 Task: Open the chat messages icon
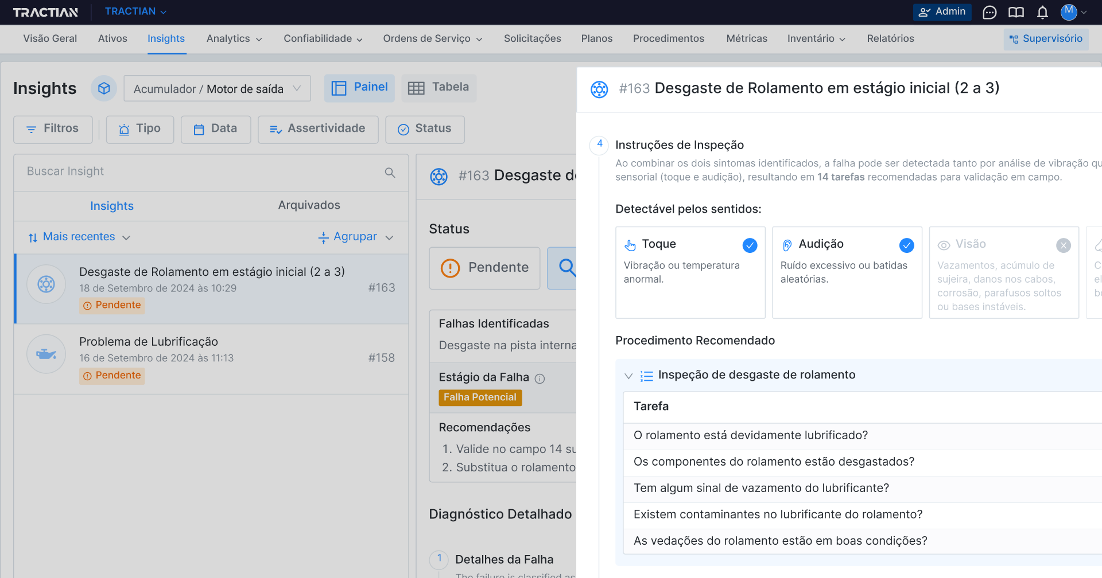point(990,12)
